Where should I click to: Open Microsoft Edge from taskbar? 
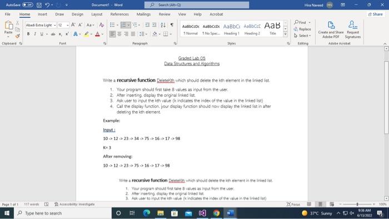(147, 213)
